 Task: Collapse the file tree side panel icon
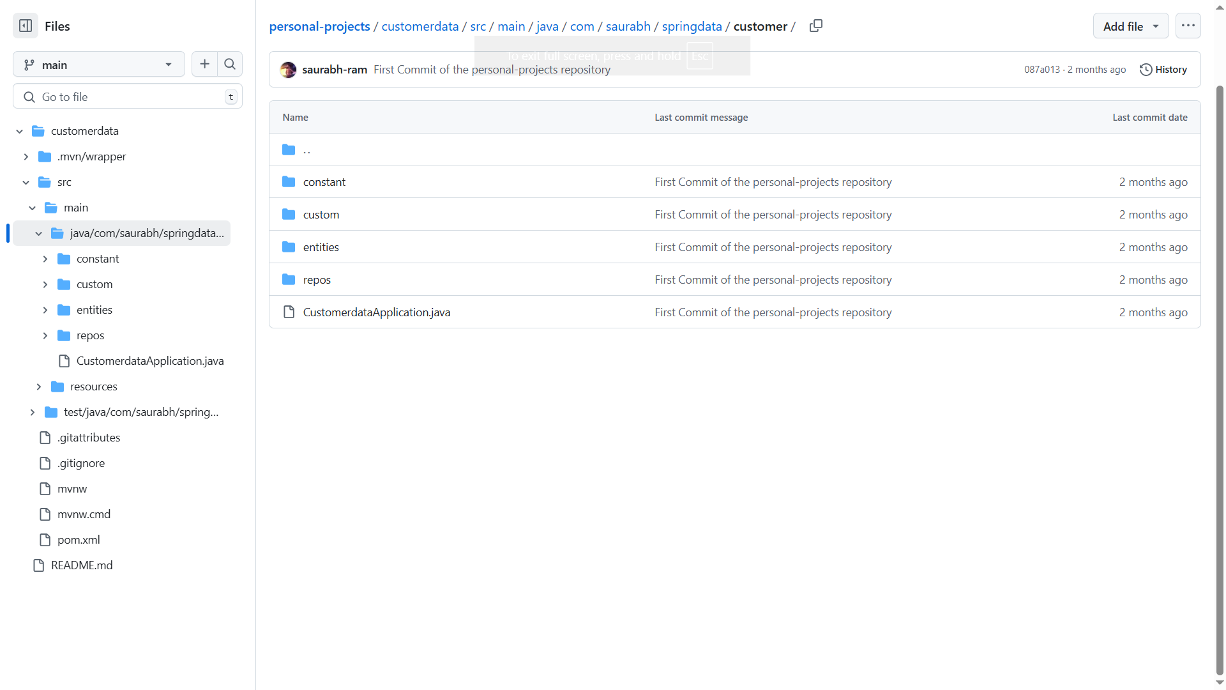[x=26, y=26]
